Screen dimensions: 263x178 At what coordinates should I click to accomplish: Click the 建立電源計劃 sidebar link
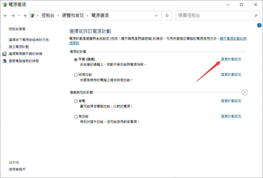point(19,47)
